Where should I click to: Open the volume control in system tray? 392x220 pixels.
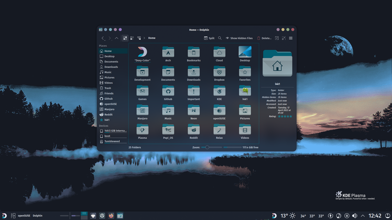click(354, 216)
